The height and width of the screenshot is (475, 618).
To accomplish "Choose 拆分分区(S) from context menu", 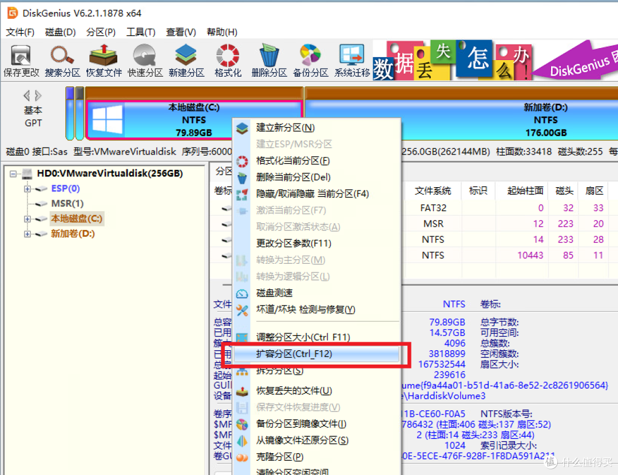I will pos(316,371).
